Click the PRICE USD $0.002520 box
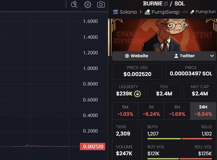 tap(137, 72)
